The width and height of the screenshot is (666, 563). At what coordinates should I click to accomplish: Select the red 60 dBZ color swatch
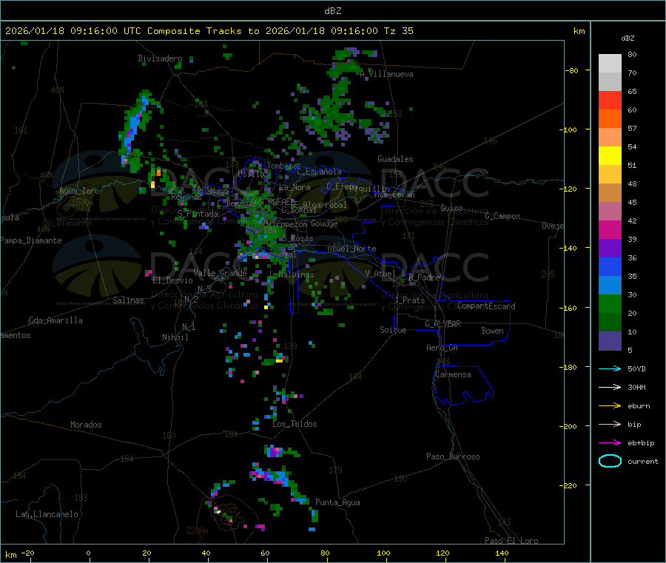coord(610,100)
